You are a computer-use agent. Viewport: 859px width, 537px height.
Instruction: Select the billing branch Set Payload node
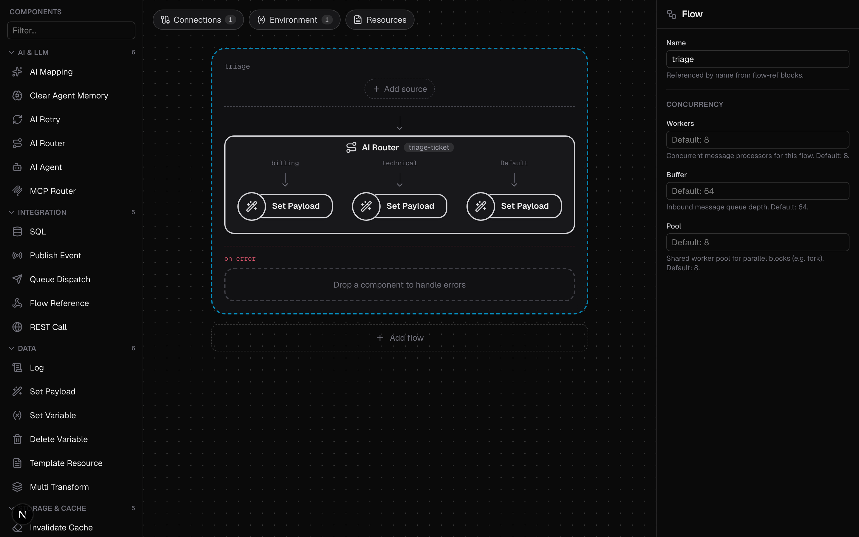[x=285, y=206]
